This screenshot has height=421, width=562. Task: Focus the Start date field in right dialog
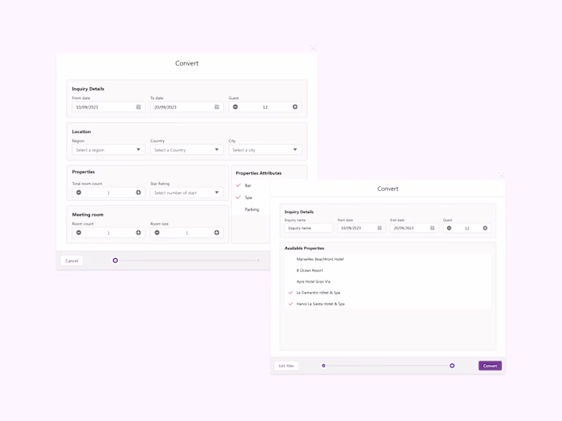coord(361,228)
